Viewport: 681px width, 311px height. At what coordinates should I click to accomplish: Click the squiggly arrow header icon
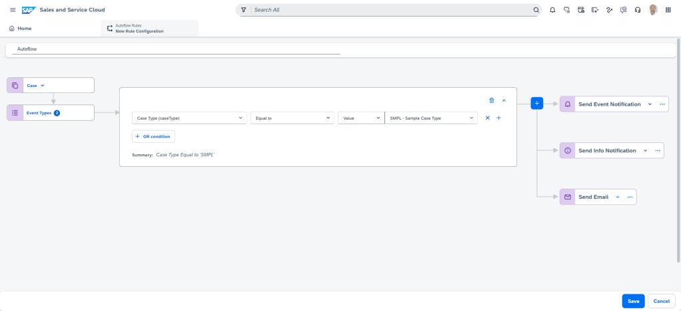609,9
